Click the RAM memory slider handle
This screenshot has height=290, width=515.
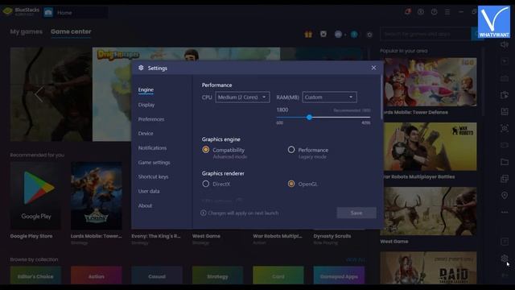[309, 118]
